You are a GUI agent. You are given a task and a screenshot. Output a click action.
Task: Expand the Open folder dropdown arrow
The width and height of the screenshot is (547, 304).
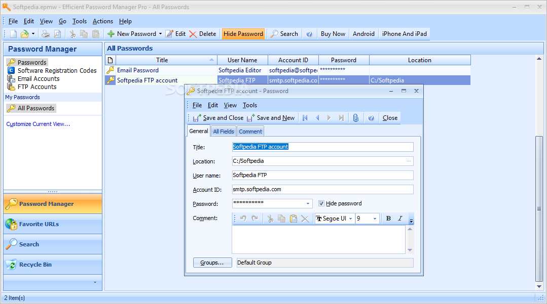point(33,34)
